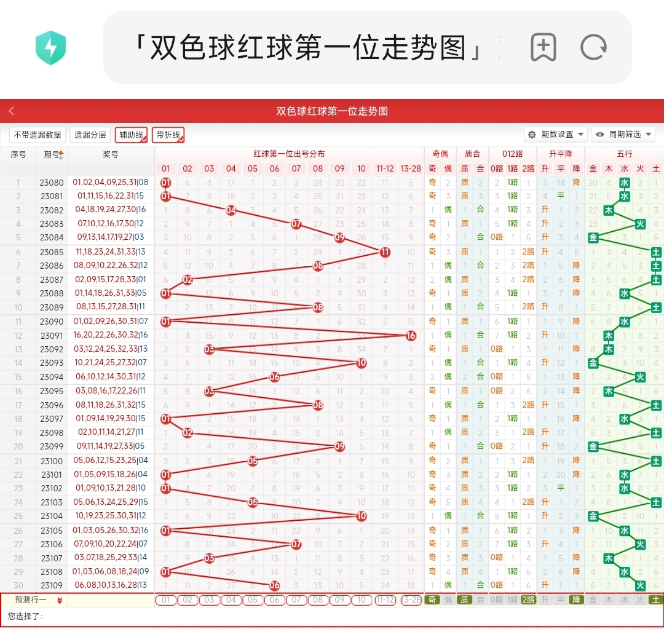Click red ball 09 in row 23099

(339, 446)
